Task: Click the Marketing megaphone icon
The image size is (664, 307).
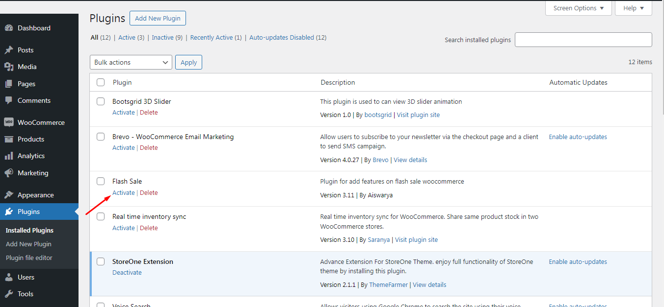Action: coord(9,173)
